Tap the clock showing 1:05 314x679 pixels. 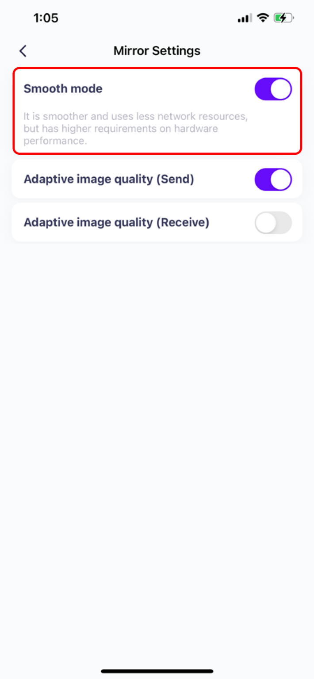[46, 18]
